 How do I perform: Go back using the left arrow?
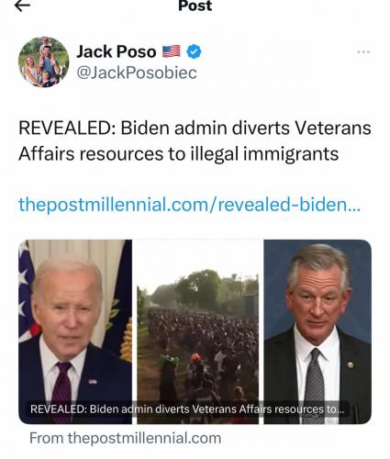pos(22,6)
